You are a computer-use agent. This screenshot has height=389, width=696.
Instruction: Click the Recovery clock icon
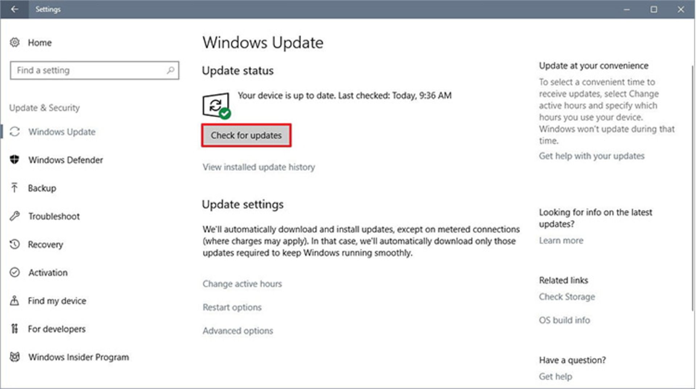pos(14,244)
